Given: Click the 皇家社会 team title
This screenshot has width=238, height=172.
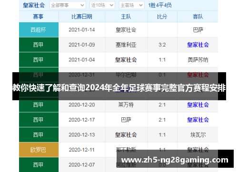Looking at the screenshot, I should tap(34, 5).
